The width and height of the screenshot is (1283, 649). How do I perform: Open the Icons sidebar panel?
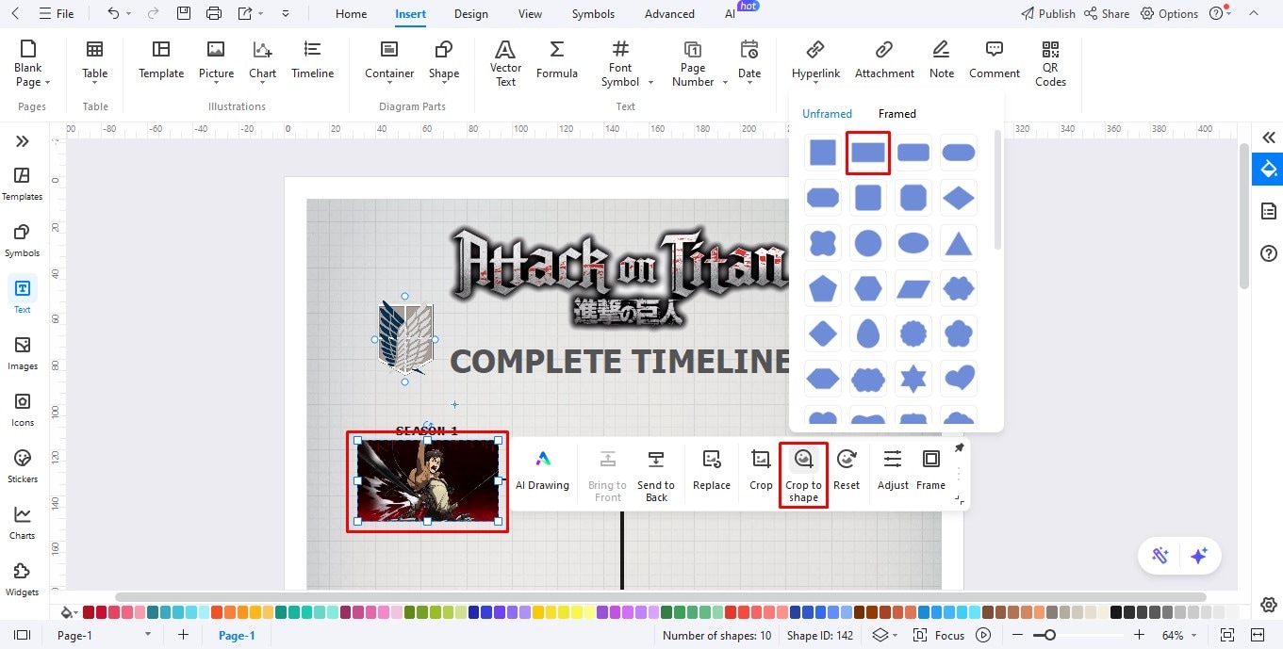pos(22,410)
